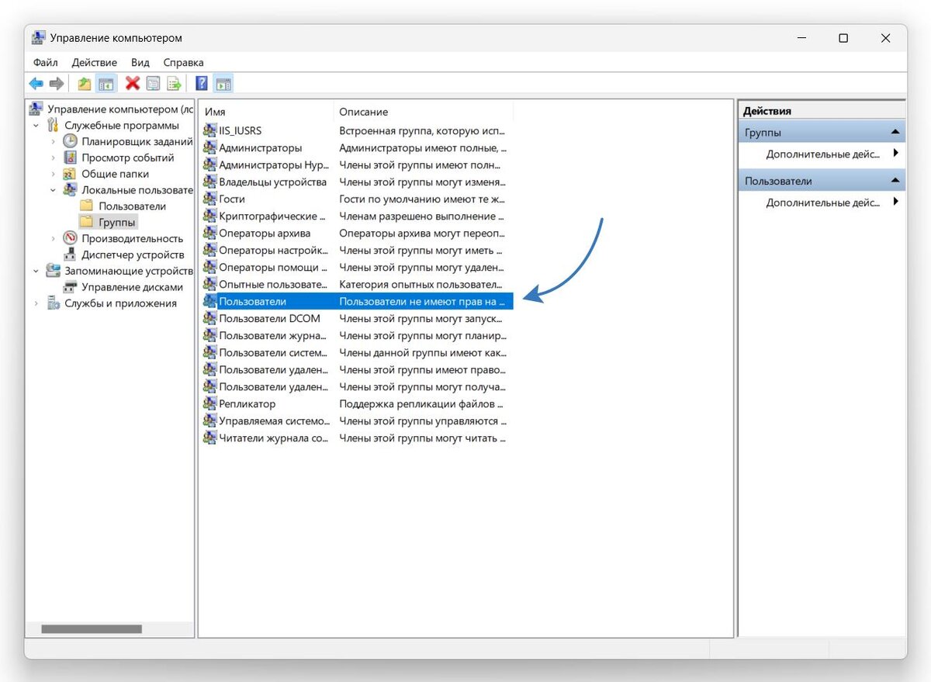Click the Группы folder icon in tree

[x=87, y=223]
